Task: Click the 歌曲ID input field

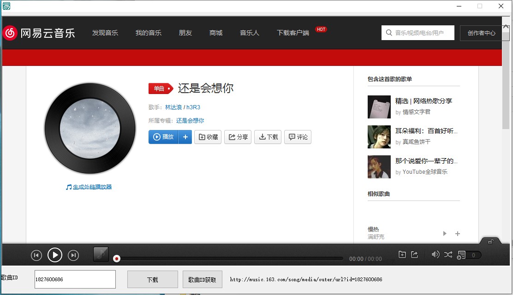Action: [75, 279]
